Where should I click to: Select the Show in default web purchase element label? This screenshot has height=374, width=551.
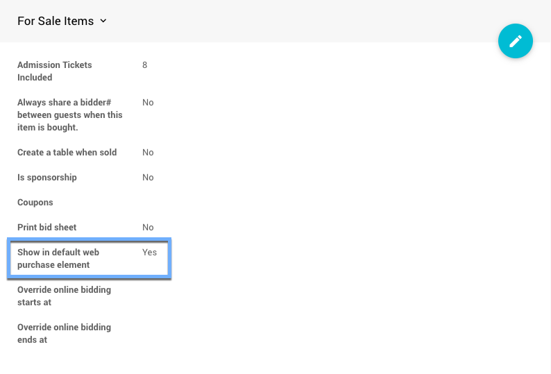(58, 258)
